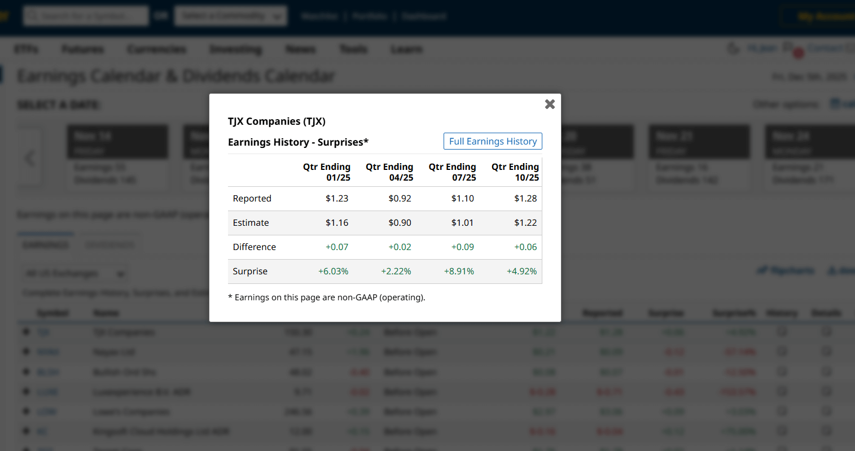Screen dimensions: 855x451
Task: Close the TJX Earnings History popup
Action: [549, 104]
